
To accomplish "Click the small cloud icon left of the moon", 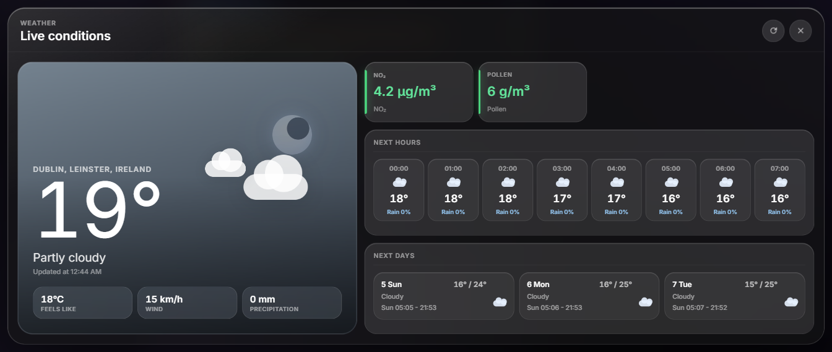I will 225,163.
